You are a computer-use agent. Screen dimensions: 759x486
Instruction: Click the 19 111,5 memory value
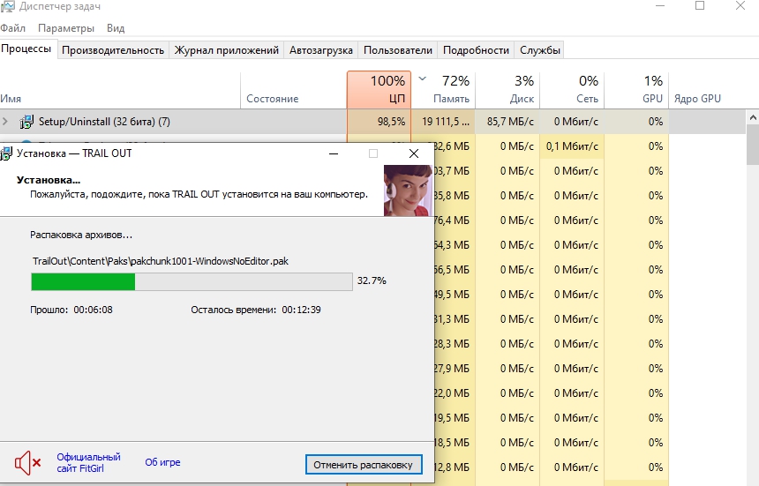[443, 122]
